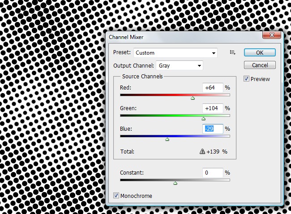291x214 pixels.
Task: Click the Blue: label
Action: pos(126,128)
